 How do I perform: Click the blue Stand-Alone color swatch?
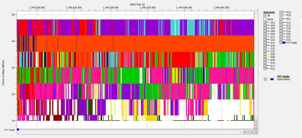click(272, 79)
